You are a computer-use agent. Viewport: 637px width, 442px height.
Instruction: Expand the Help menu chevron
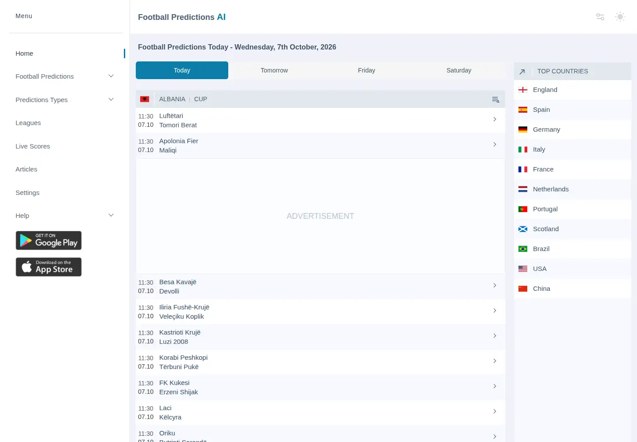click(111, 215)
